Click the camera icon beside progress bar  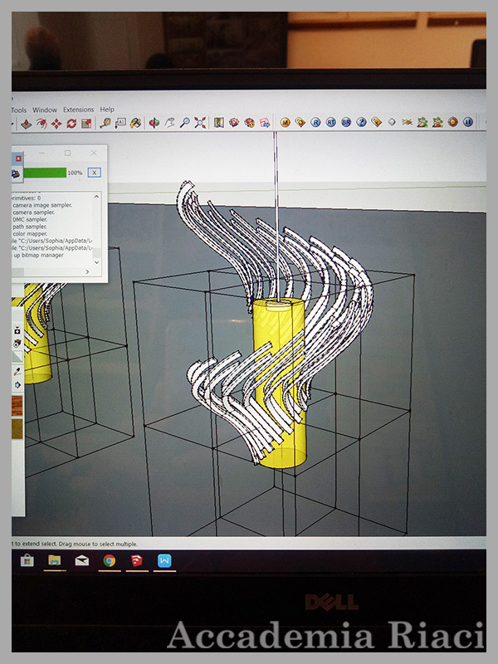[16, 173]
